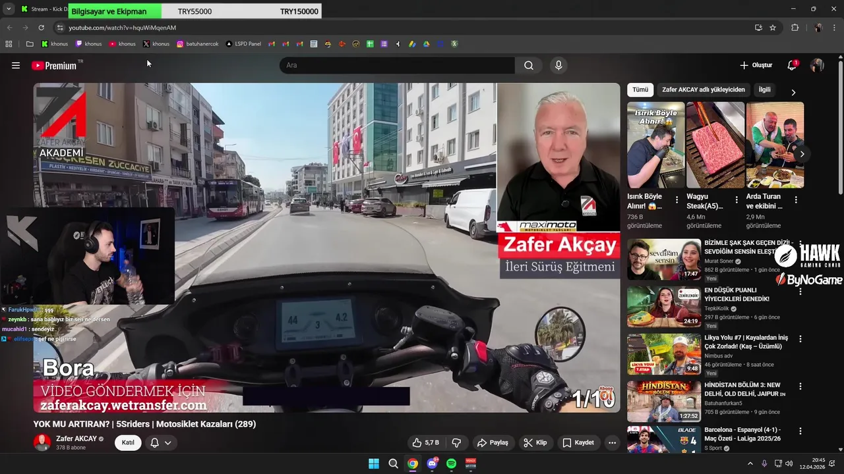Select Zafer AKCAY adlı yükleyiciden chip
The height and width of the screenshot is (474, 844).
tap(704, 90)
